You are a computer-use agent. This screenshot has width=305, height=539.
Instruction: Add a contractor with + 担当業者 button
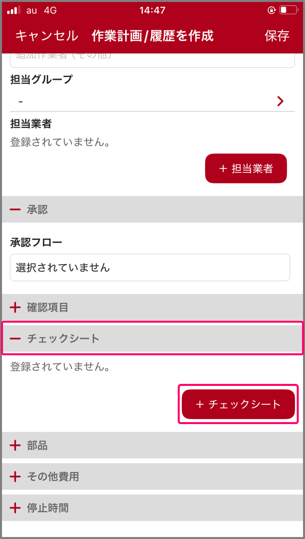point(246,168)
